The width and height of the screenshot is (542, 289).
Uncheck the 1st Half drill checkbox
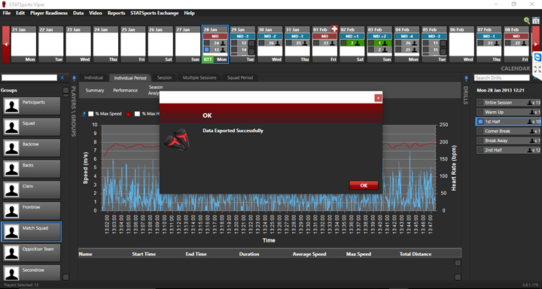[480, 122]
